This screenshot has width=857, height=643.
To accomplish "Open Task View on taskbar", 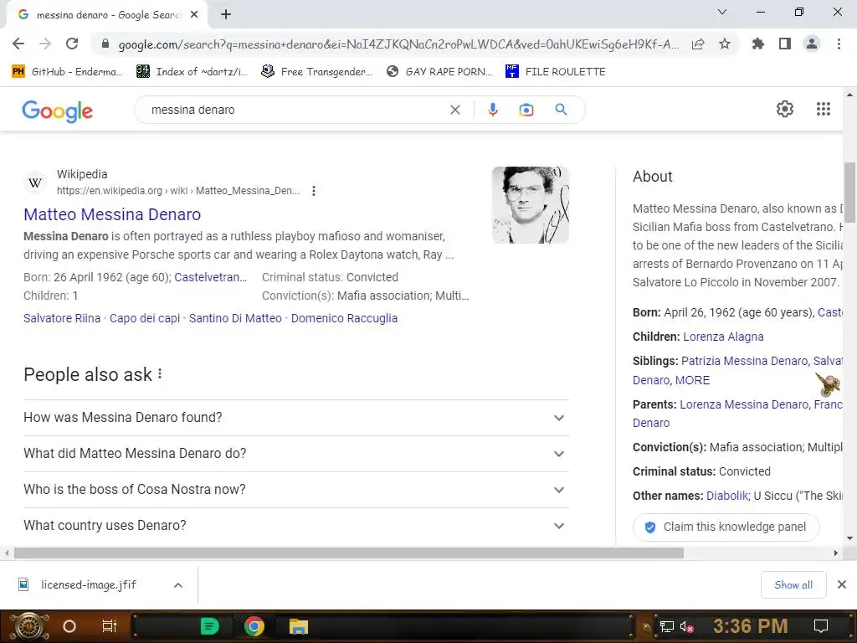I will [x=110, y=626].
